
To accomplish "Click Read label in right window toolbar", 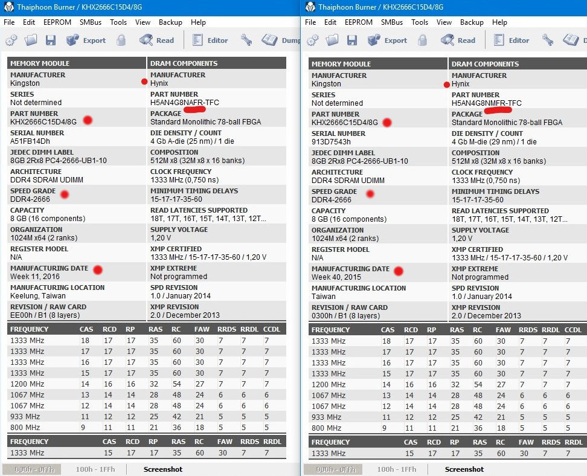I will coord(466,40).
